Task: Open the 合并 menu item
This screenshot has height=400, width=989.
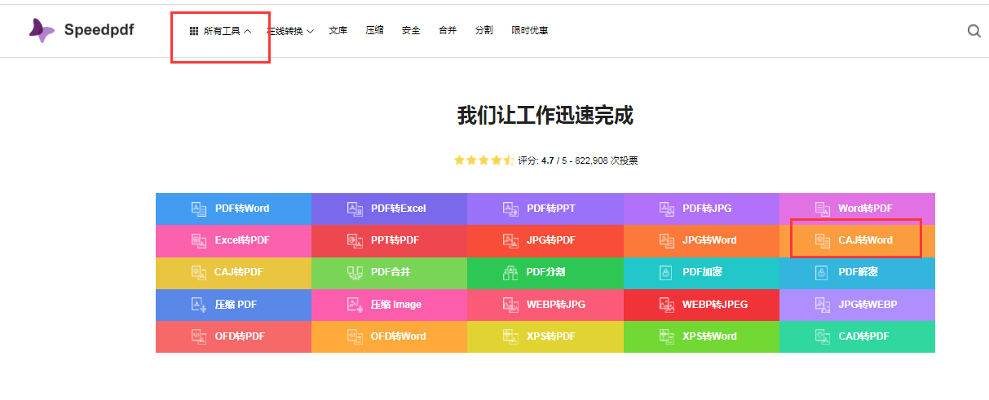Action: point(448,30)
